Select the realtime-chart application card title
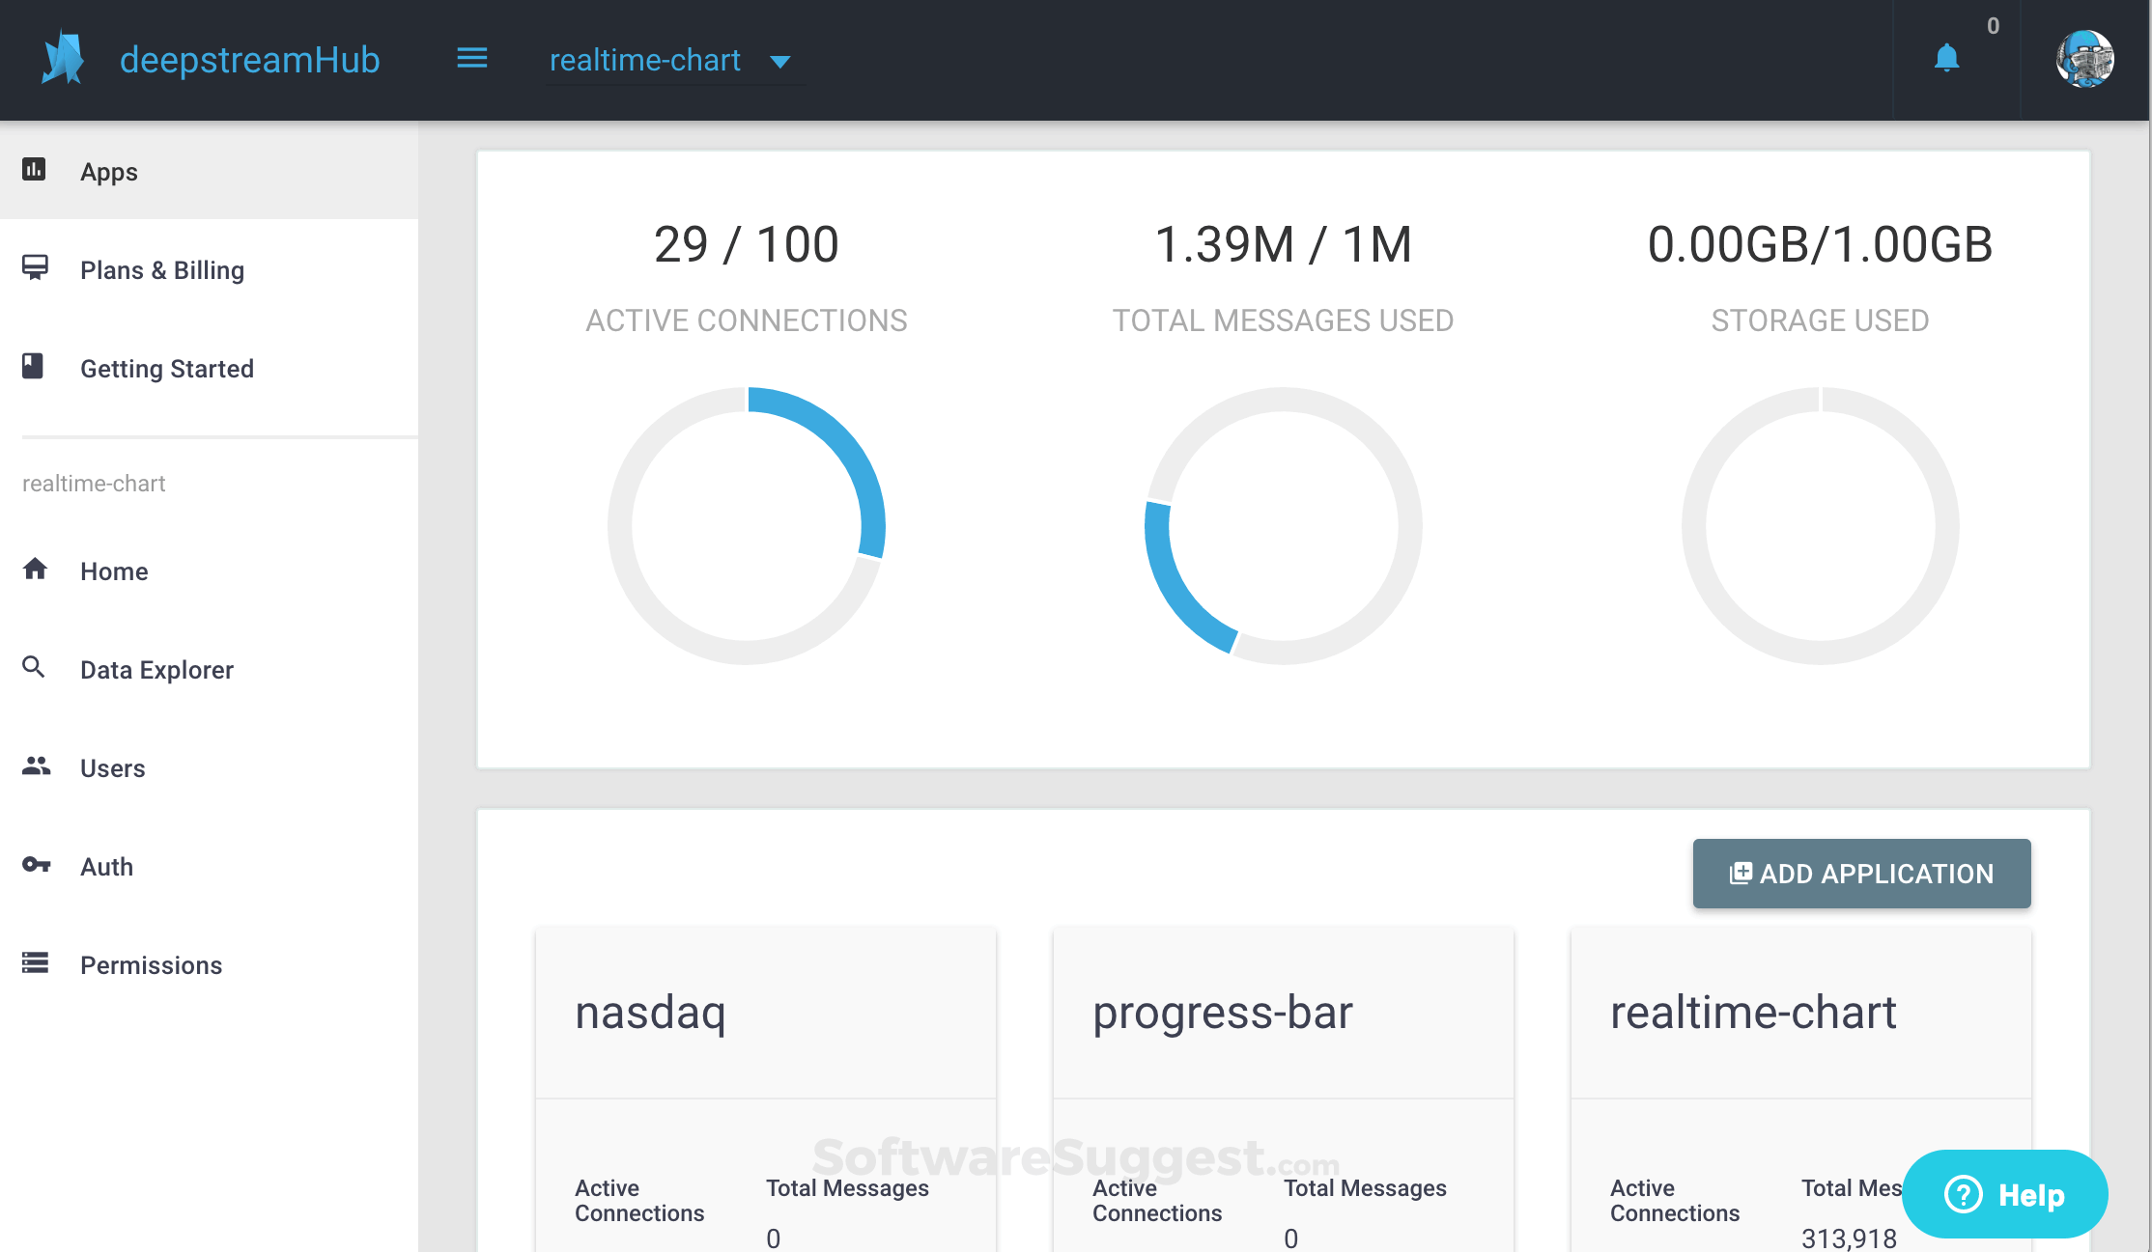 pos(1753,1013)
